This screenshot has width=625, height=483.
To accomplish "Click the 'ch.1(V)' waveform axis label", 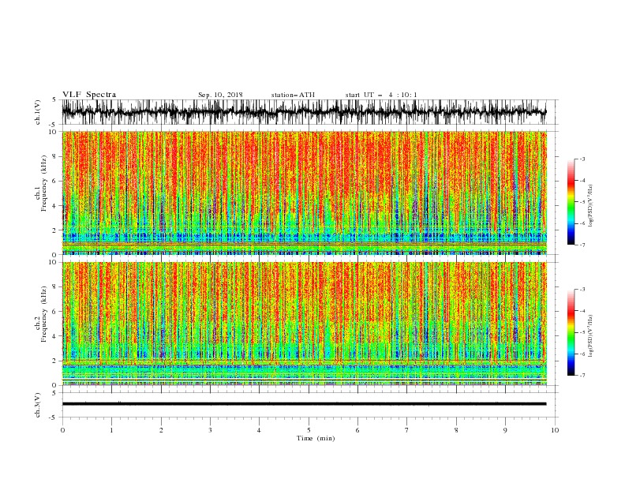I will [38, 112].
